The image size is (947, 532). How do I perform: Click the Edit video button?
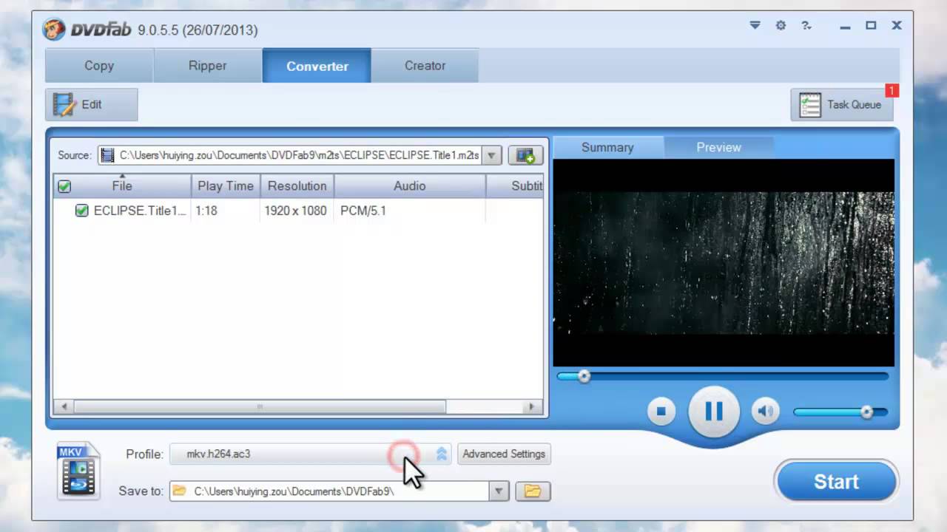91,104
